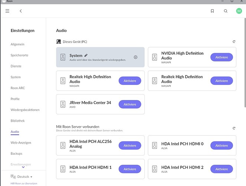Open the Deutsch language dropdown

(23, 177)
